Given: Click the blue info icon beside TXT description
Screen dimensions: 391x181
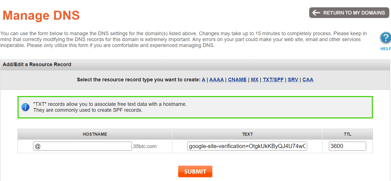Looking at the screenshot, I should coord(25,107).
